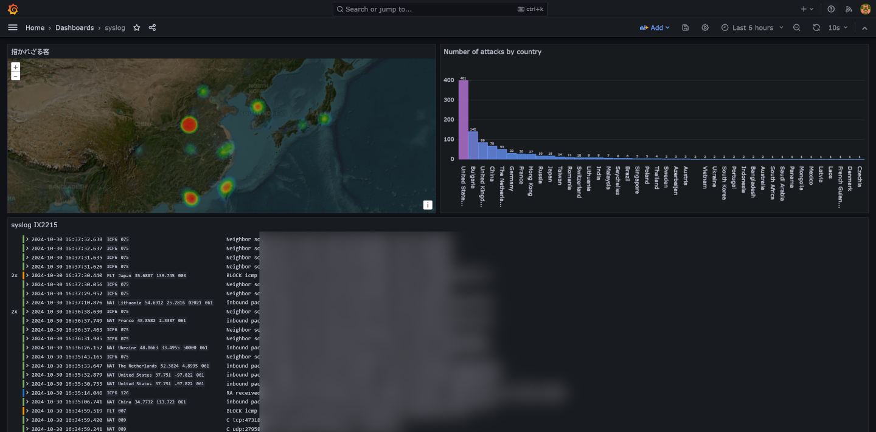This screenshot has height=432, width=876.
Task: Expand log row 16:37:30.440 FLT Japan
Action: point(27,275)
